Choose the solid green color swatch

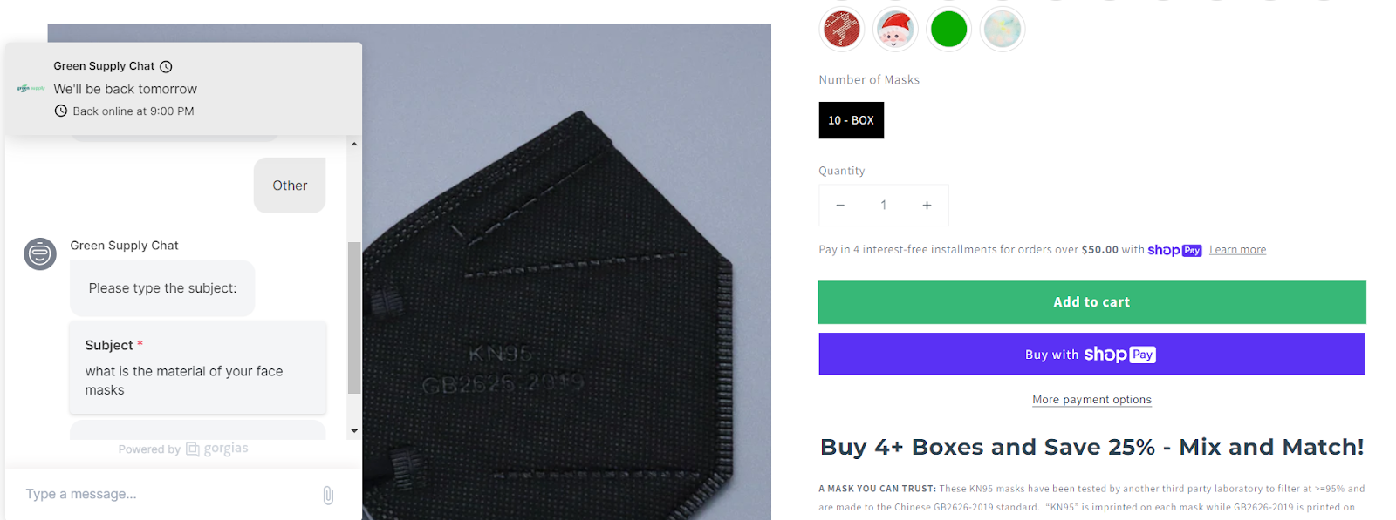coord(948,30)
